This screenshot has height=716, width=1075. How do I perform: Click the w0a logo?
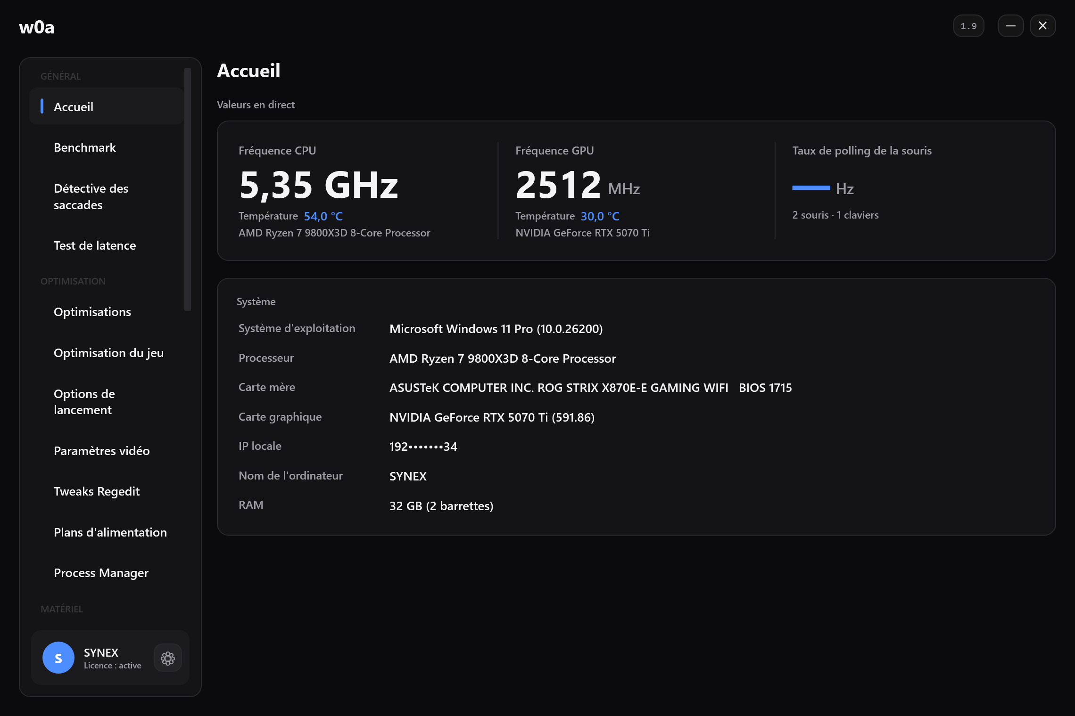(x=37, y=27)
